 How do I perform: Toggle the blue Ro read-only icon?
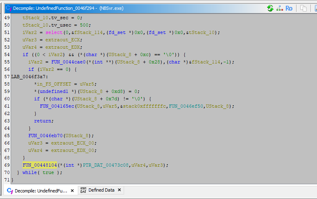(289, 8)
